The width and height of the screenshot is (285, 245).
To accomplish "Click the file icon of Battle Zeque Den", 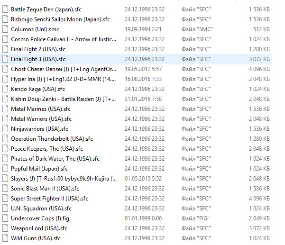I will (5, 9).
